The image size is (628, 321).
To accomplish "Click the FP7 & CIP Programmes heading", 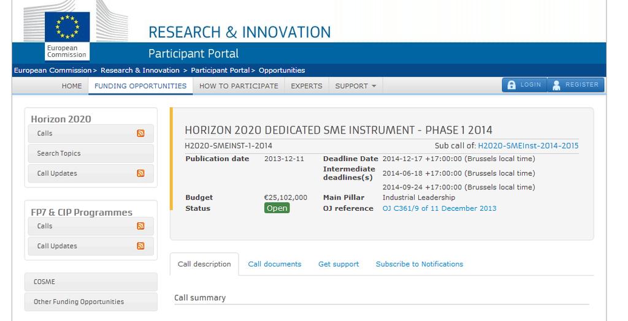I will point(82,212).
